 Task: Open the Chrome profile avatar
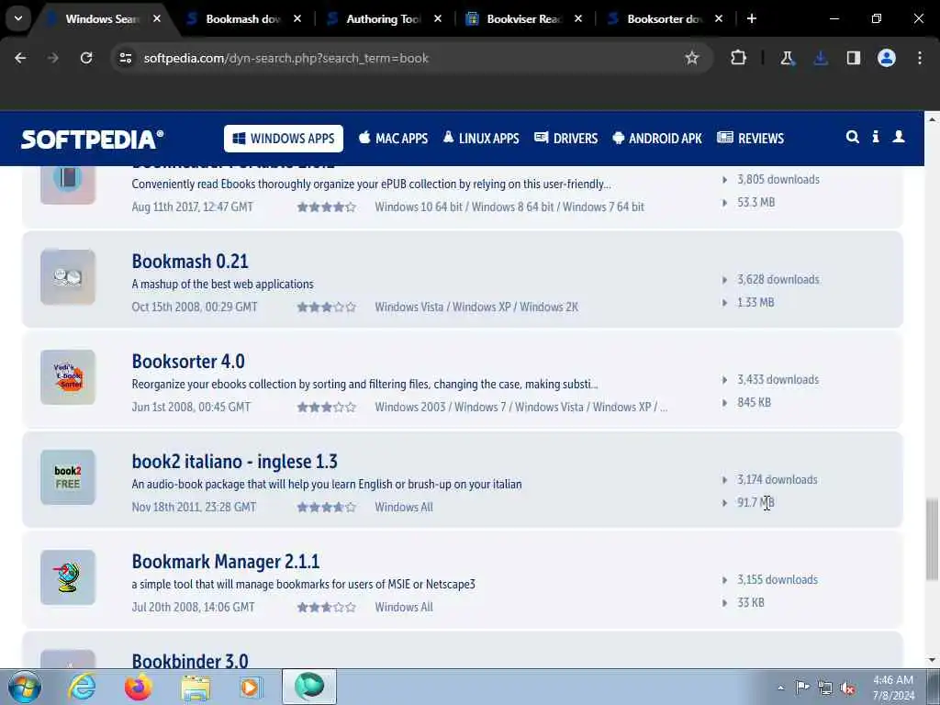(887, 58)
